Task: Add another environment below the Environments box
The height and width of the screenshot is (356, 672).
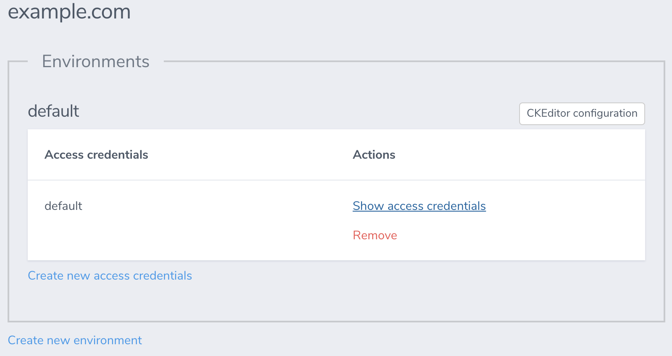Action: pyautogui.click(x=75, y=340)
